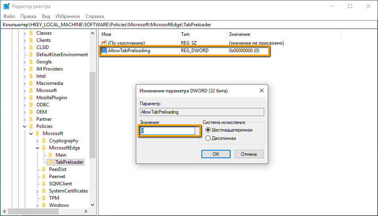Click the REG_DWORD type cell
Viewport: 378px width, 216px height.
click(195, 51)
